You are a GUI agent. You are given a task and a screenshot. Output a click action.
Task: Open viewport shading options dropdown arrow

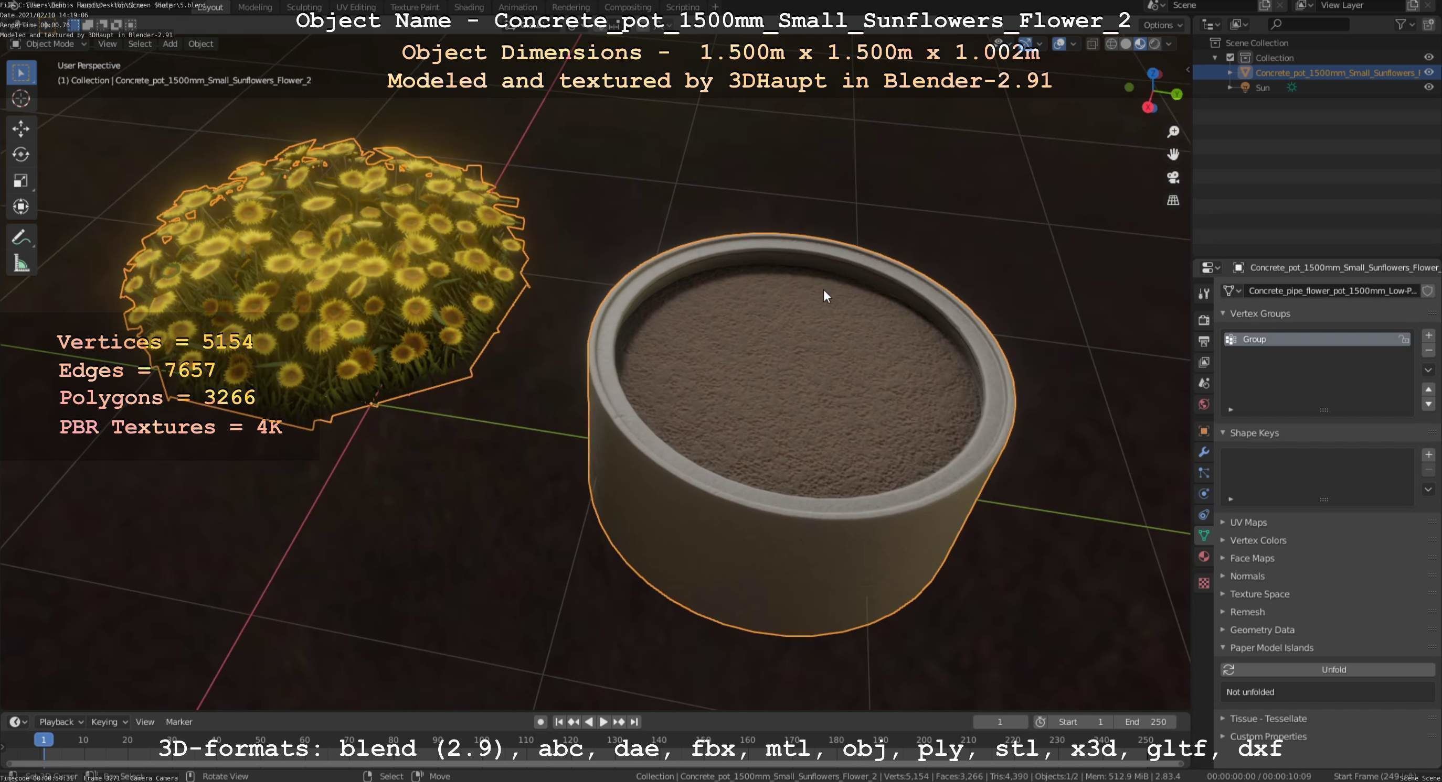(1169, 44)
